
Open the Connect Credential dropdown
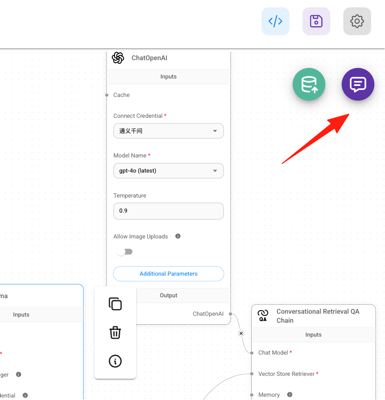(168, 131)
